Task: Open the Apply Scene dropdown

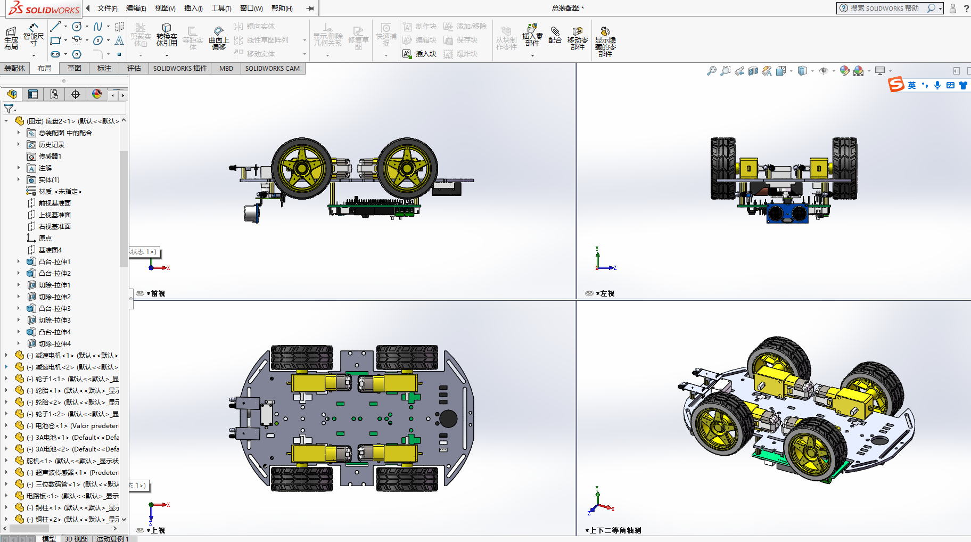Action: point(869,71)
